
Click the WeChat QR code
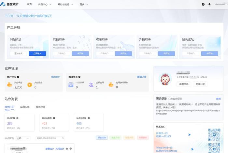214,134
